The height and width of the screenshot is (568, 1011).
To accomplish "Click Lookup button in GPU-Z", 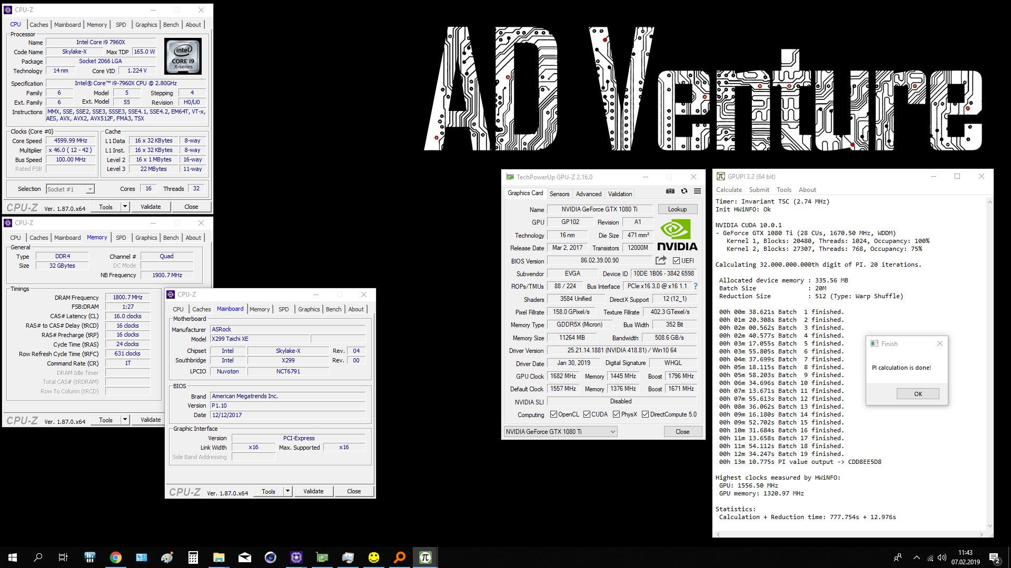I will pyautogui.click(x=677, y=209).
